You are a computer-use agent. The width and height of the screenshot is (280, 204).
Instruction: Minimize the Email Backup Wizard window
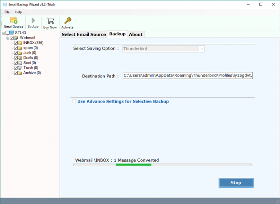tap(248, 4)
